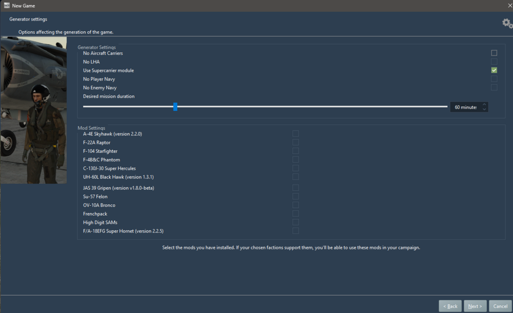The width and height of the screenshot is (513, 313).
Task: Toggle the No LHA checkbox
Action: pyautogui.click(x=494, y=62)
